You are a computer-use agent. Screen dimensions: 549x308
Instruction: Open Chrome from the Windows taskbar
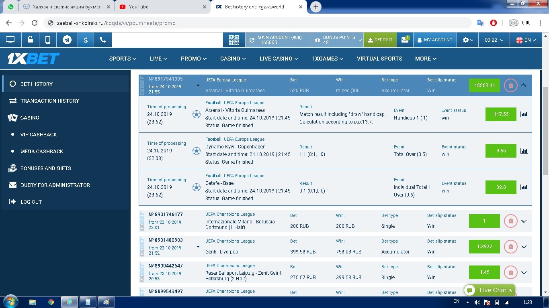coord(51,302)
